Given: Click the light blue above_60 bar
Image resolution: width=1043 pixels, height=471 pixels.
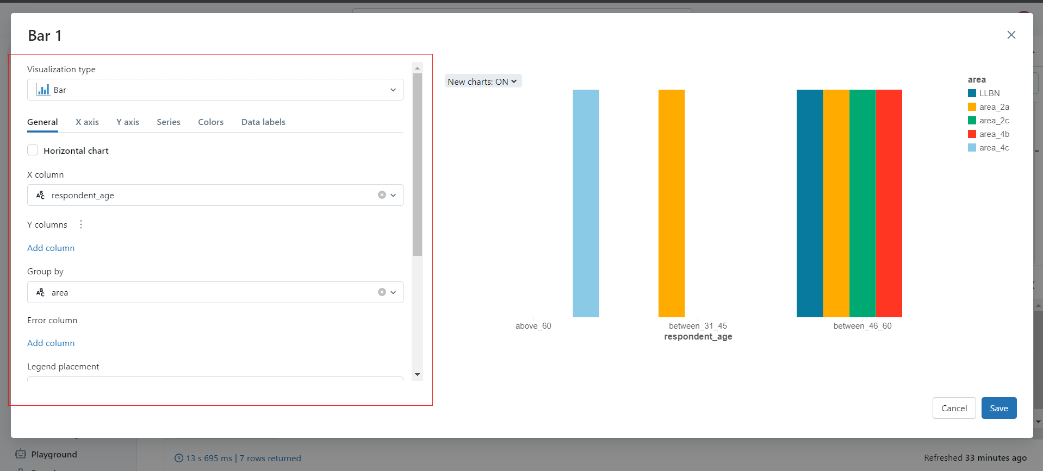Looking at the screenshot, I should (x=586, y=203).
